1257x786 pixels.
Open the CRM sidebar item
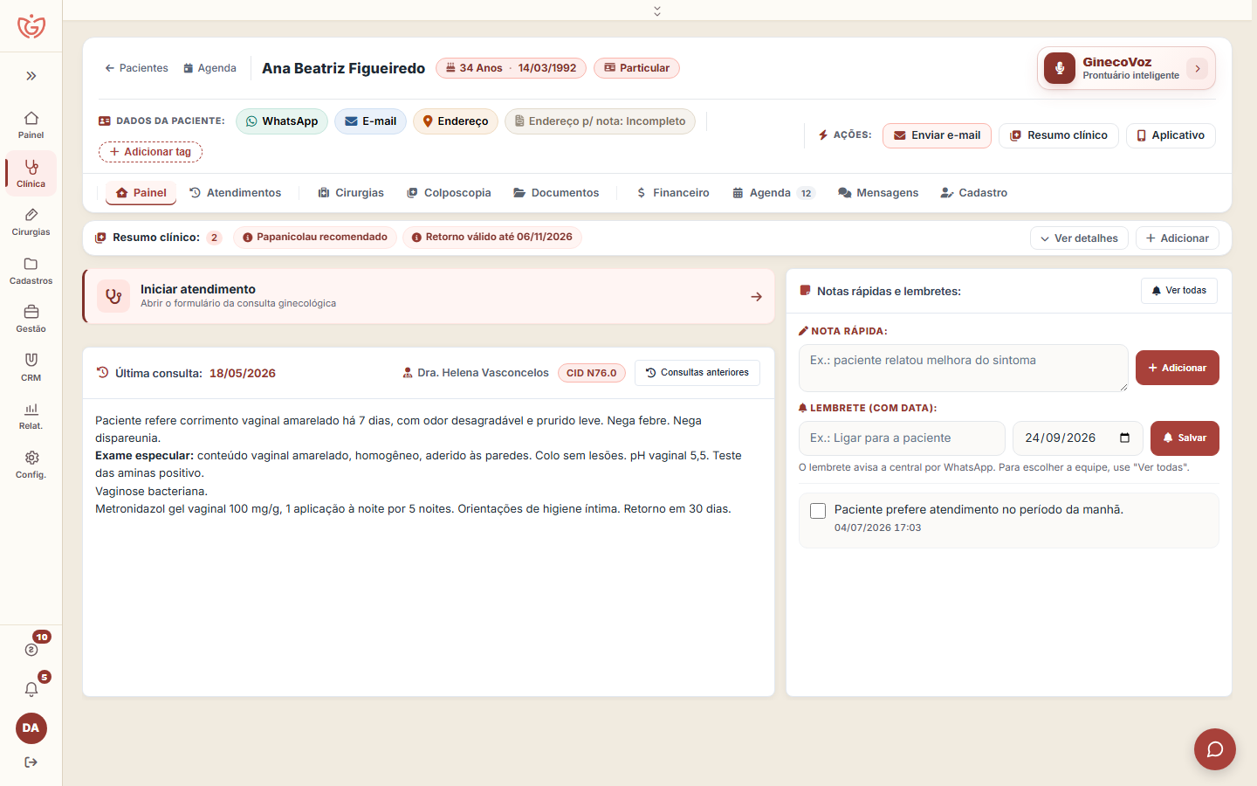[31, 368]
